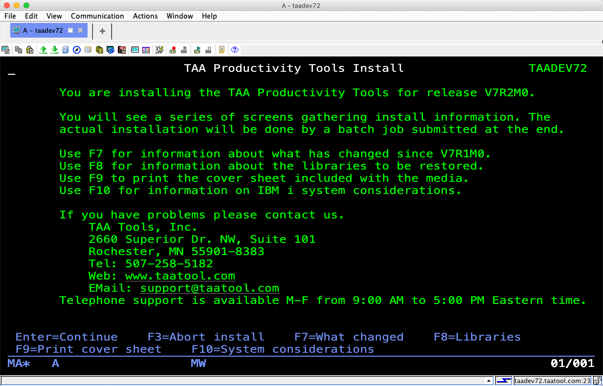Click the "TAA Tools, Inc." company name
The width and height of the screenshot is (603, 386).
[143, 227]
